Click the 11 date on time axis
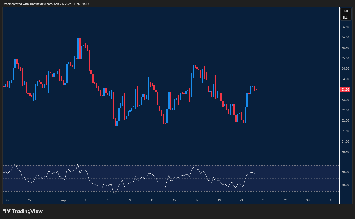The image size is (355, 219). coord(152,200)
